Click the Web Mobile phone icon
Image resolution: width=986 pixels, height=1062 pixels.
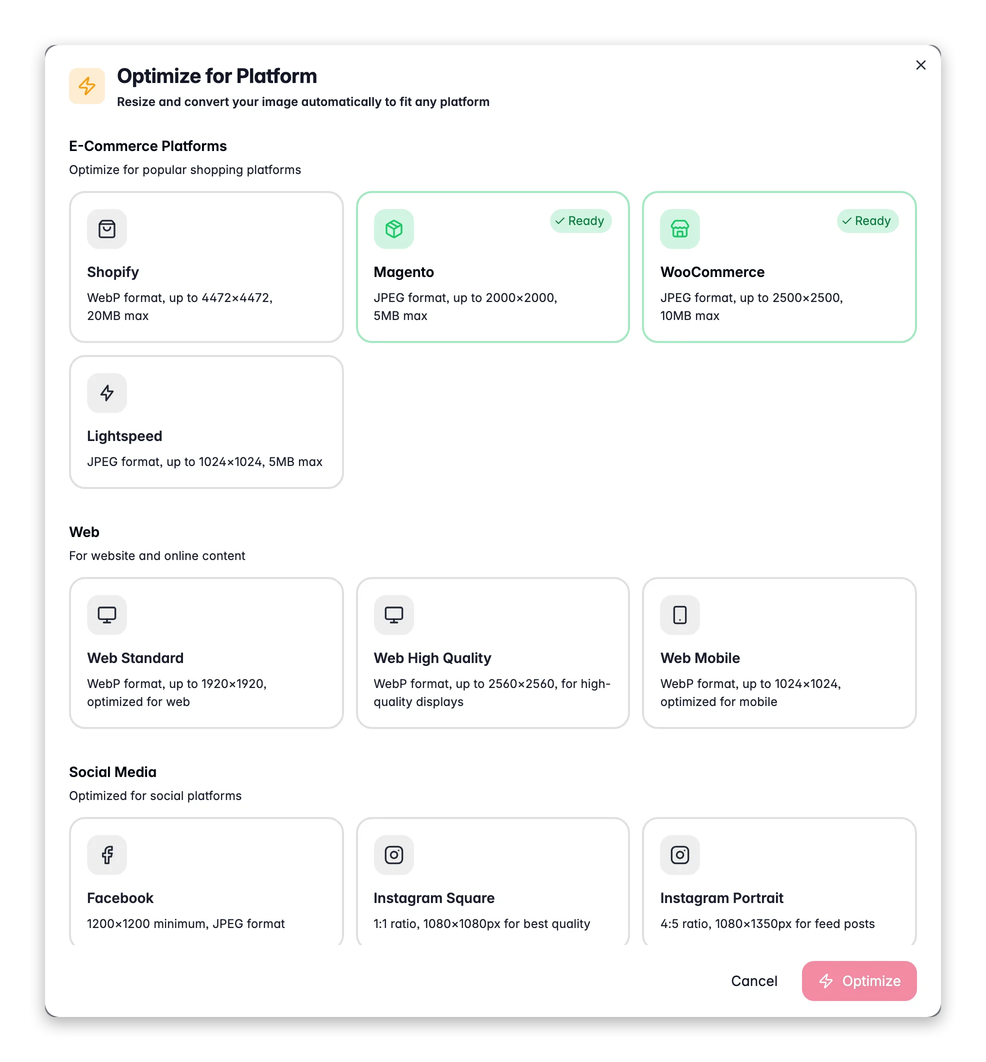pos(679,615)
